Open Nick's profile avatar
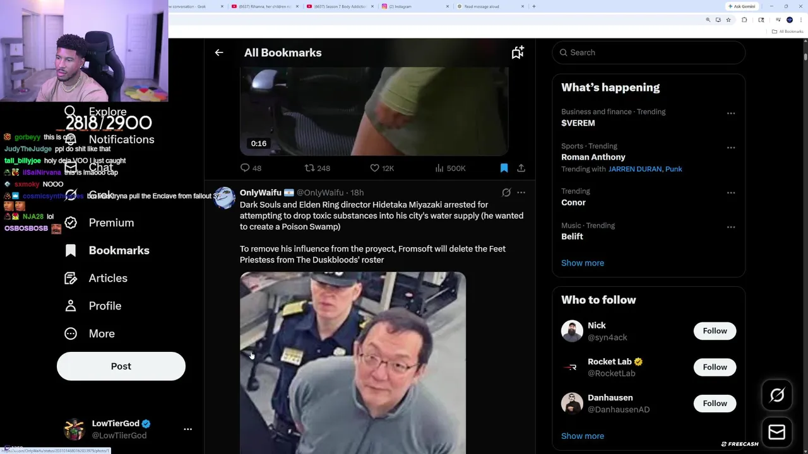This screenshot has width=808, height=454. [572, 331]
